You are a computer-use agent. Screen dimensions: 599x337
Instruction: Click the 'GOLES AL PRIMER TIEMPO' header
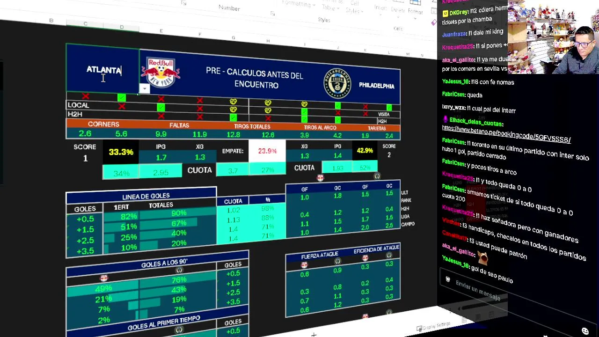[x=164, y=323]
